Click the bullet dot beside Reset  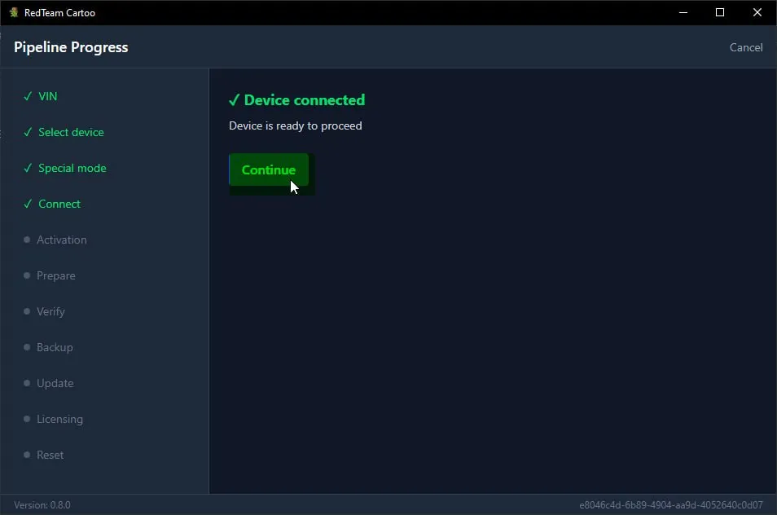27,455
